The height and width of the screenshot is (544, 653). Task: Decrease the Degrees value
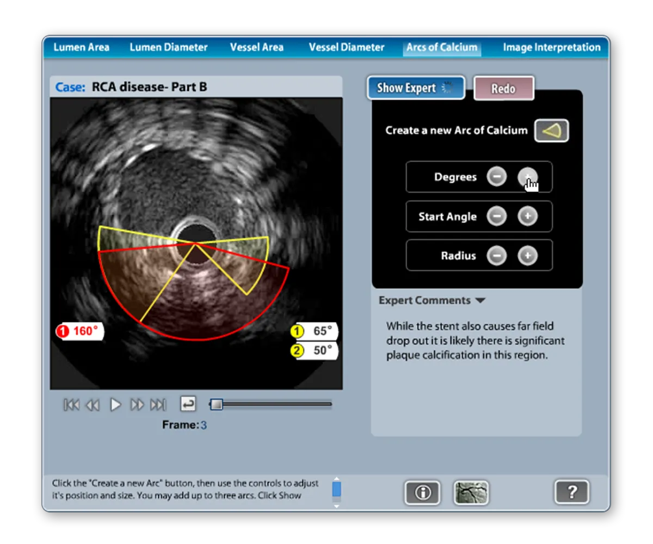[x=496, y=177]
